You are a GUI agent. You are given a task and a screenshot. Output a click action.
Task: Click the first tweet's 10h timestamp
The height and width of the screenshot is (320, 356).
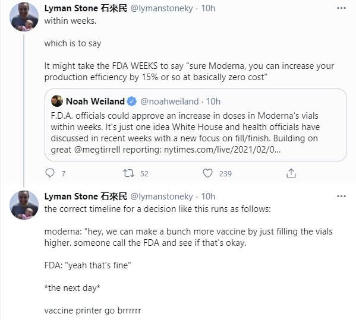tap(208, 8)
